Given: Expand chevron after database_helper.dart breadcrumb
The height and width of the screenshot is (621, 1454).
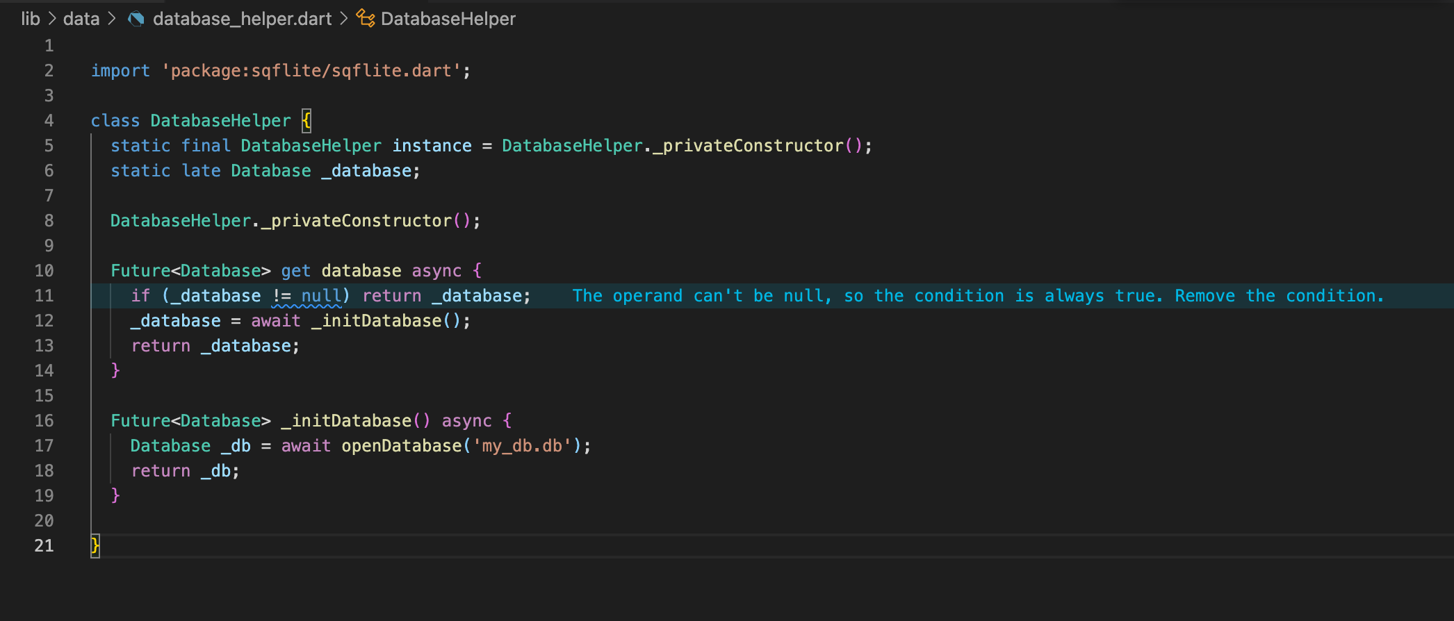Looking at the screenshot, I should click(x=344, y=19).
